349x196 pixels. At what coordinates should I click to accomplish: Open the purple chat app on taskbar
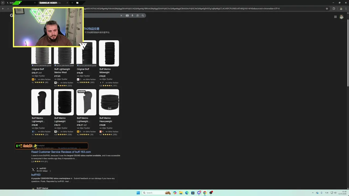(199, 193)
